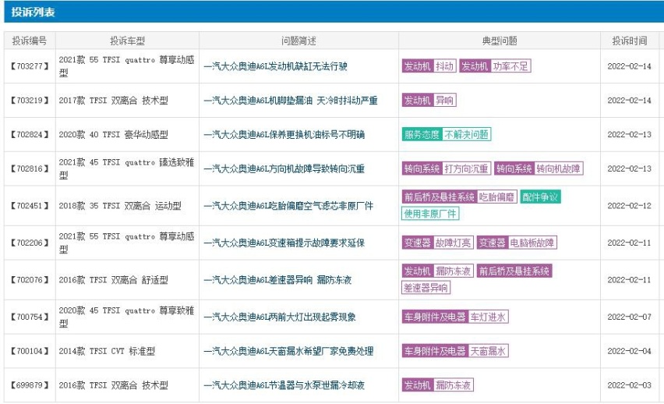Click date 2022-02-04
Image resolution: width=664 pixels, height=404 pixels.
click(x=629, y=352)
